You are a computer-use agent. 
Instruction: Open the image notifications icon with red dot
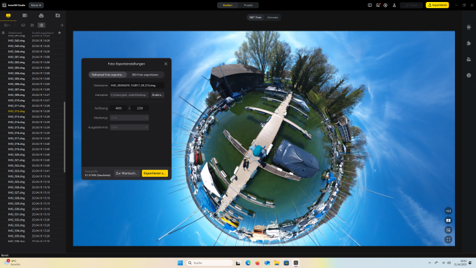point(378,5)
